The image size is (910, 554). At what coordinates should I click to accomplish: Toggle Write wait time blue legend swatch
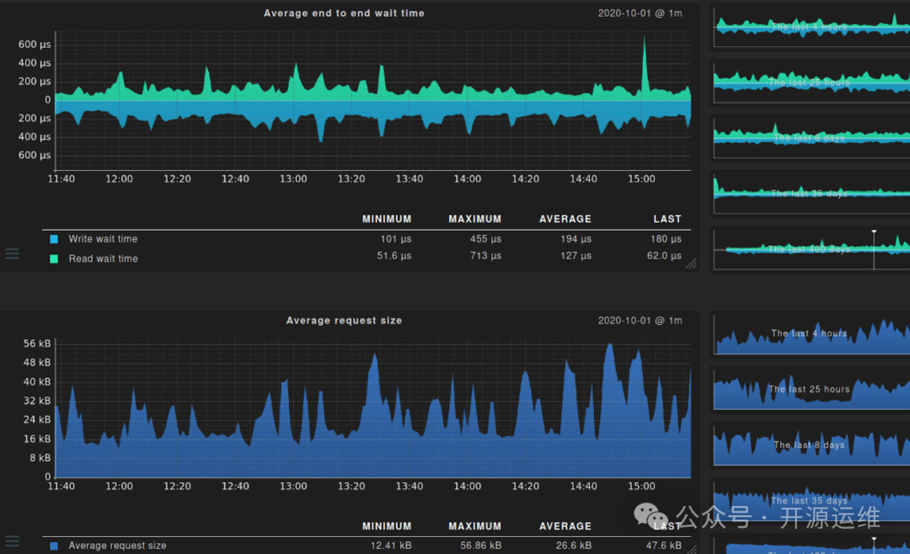[54, 239]
